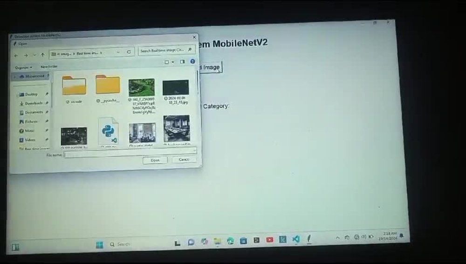Image resolution: width=466 pixels, height=264 pixels.
Task: Go up one folder level
Action: coord(42,55)
